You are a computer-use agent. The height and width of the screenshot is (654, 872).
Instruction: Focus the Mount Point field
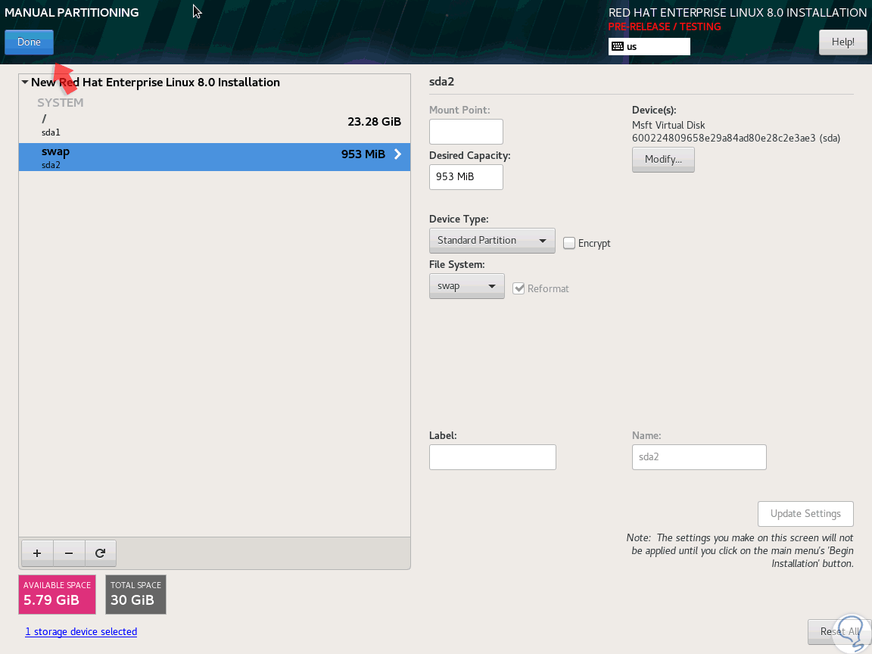tap(466, 132)
